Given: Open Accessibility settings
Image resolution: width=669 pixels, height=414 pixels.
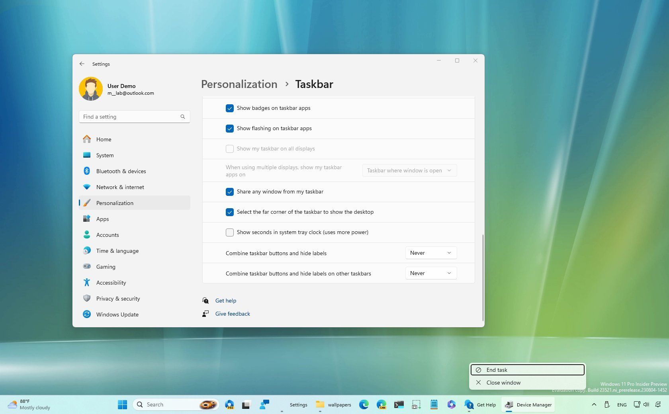Looking at the screenshot, I should coord(111,283).
